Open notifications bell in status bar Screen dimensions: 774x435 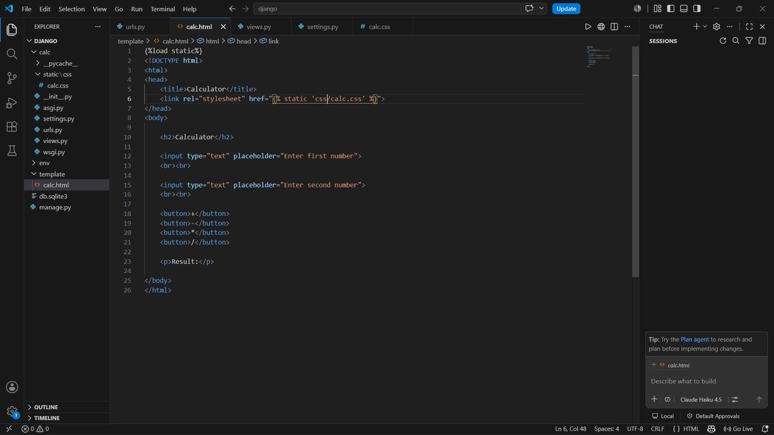pos(764,429)
